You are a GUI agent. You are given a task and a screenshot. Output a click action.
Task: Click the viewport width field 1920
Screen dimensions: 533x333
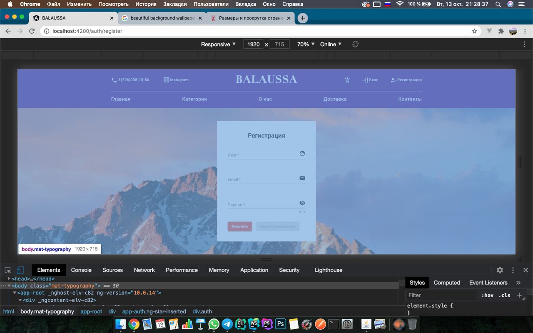tap(253, 44)
